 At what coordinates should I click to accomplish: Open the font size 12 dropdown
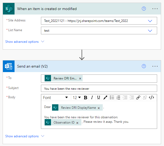[77, 97]
